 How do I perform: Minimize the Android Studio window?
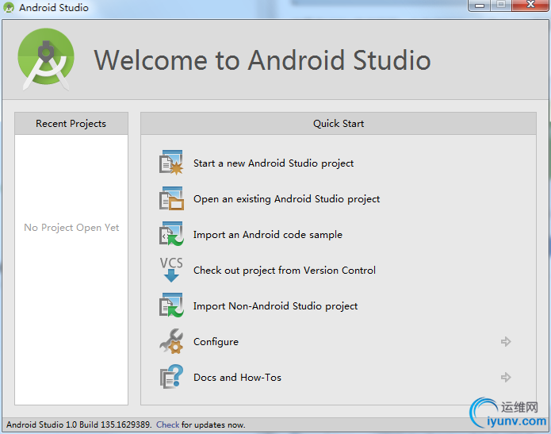click(480, 6)
